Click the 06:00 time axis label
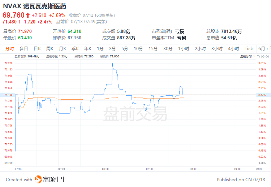The height and width of the screenshot is (187, 271). 105,169
